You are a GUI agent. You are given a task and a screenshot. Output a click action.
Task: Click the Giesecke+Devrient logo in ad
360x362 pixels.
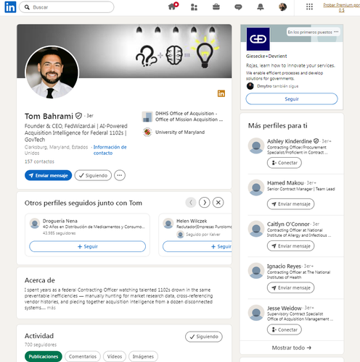click(x=258, y=39)
